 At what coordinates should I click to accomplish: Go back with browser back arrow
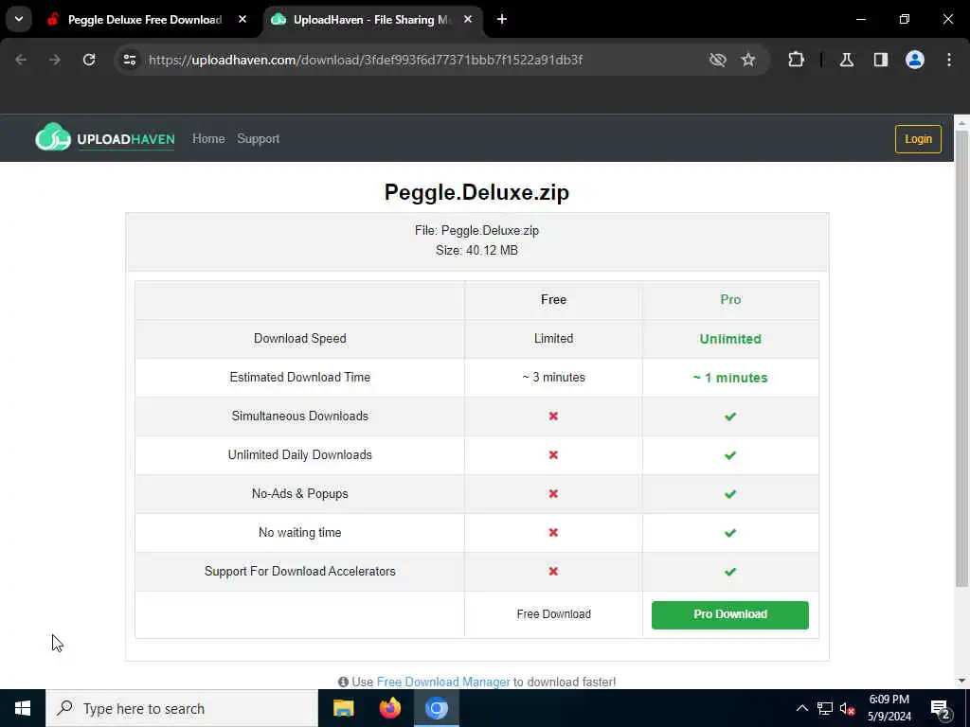(x=21, y=60)
